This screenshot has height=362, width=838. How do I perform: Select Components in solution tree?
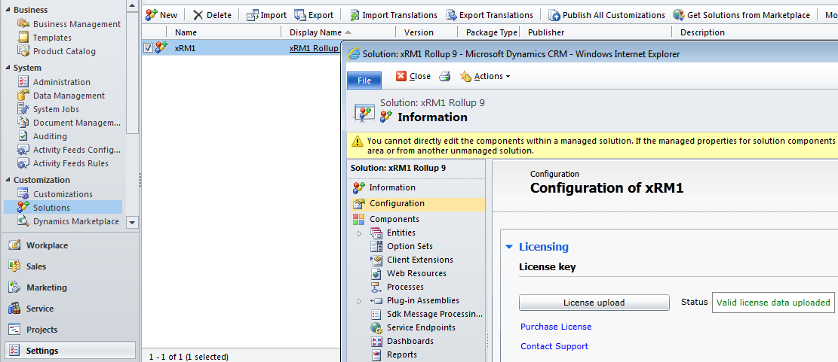coord(394,219)
